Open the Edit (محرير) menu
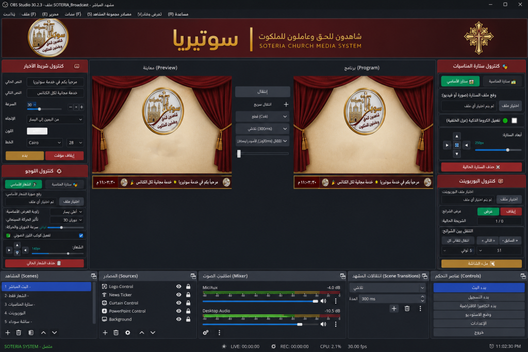Viewport: 528px width, 352px height. (x=50, y=14)
